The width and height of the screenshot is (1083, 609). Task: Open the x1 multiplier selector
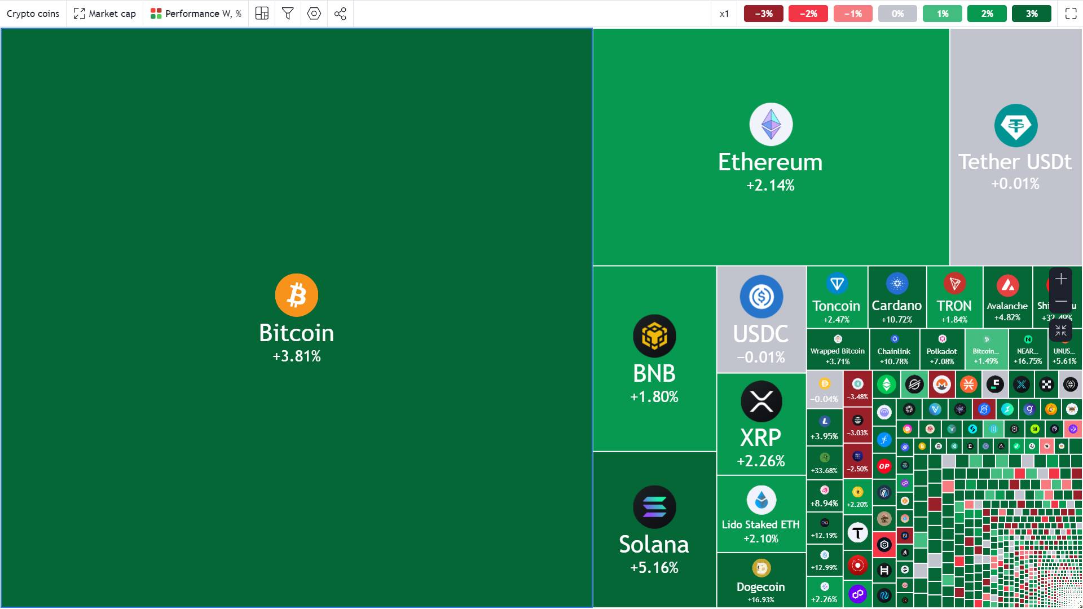[x=724, y=14]
